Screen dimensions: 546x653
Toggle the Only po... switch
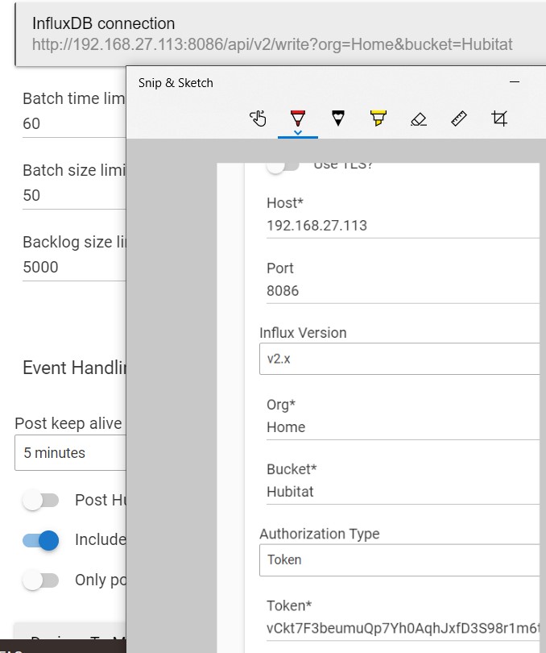coord(40,580)
